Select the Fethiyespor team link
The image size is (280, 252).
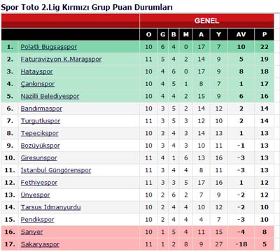pyautogui.click(x=39, y=183)
